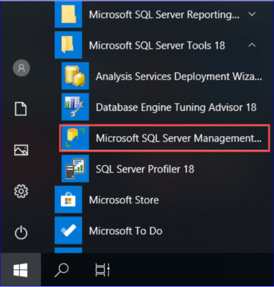
Task: Click the SQL Server Profiler 18 icon
Action: tap(75, 169)
